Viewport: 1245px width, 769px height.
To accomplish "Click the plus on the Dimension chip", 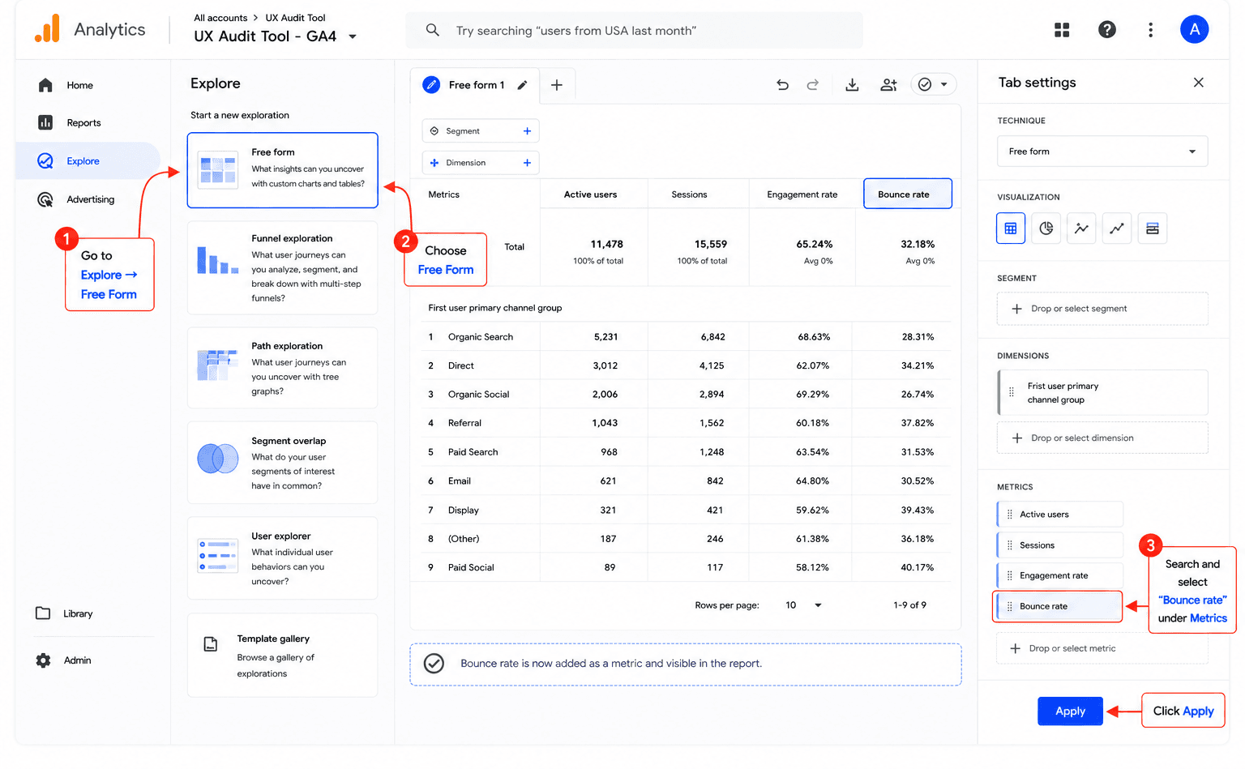I will [527, 163].
